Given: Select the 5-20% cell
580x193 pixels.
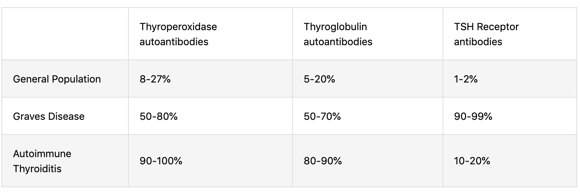Looking at the screenshot, I should [319, 79].
